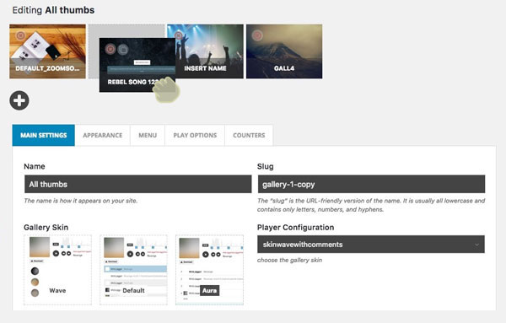Image resolution: width=506 pixels, height=323 pixels.
Task: Click the red circle icon on GALL4 thumbnail
Action: coord(257,35)
